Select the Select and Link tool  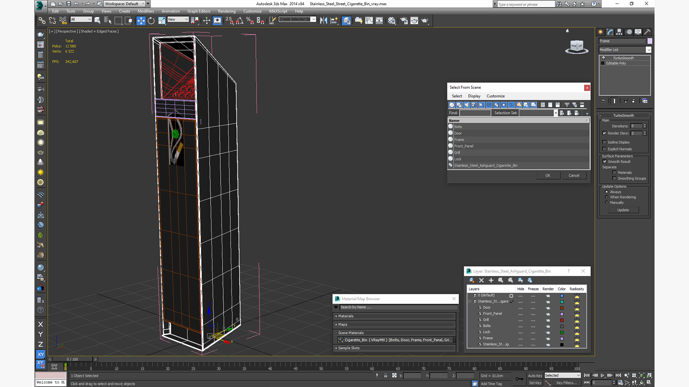click(42, 20)
